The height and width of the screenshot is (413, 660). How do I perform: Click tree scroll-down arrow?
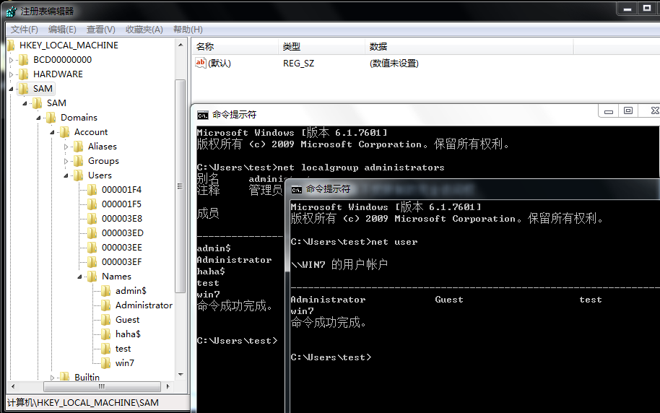tap(181, 374)
